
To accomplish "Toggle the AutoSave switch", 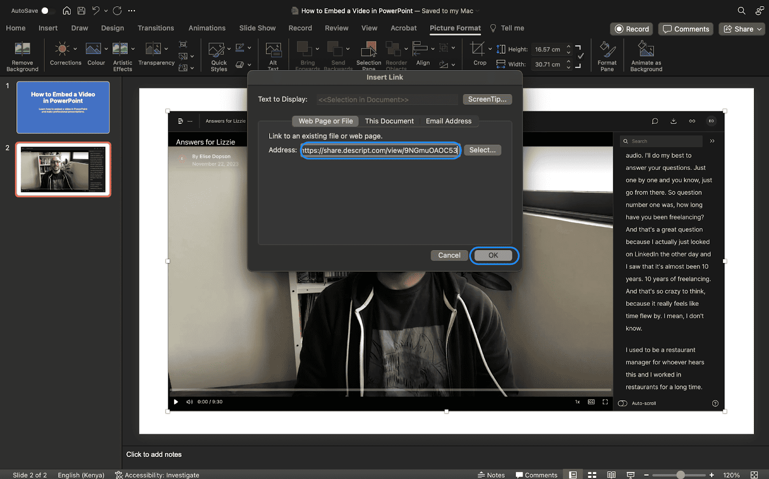I will point(47,11).
